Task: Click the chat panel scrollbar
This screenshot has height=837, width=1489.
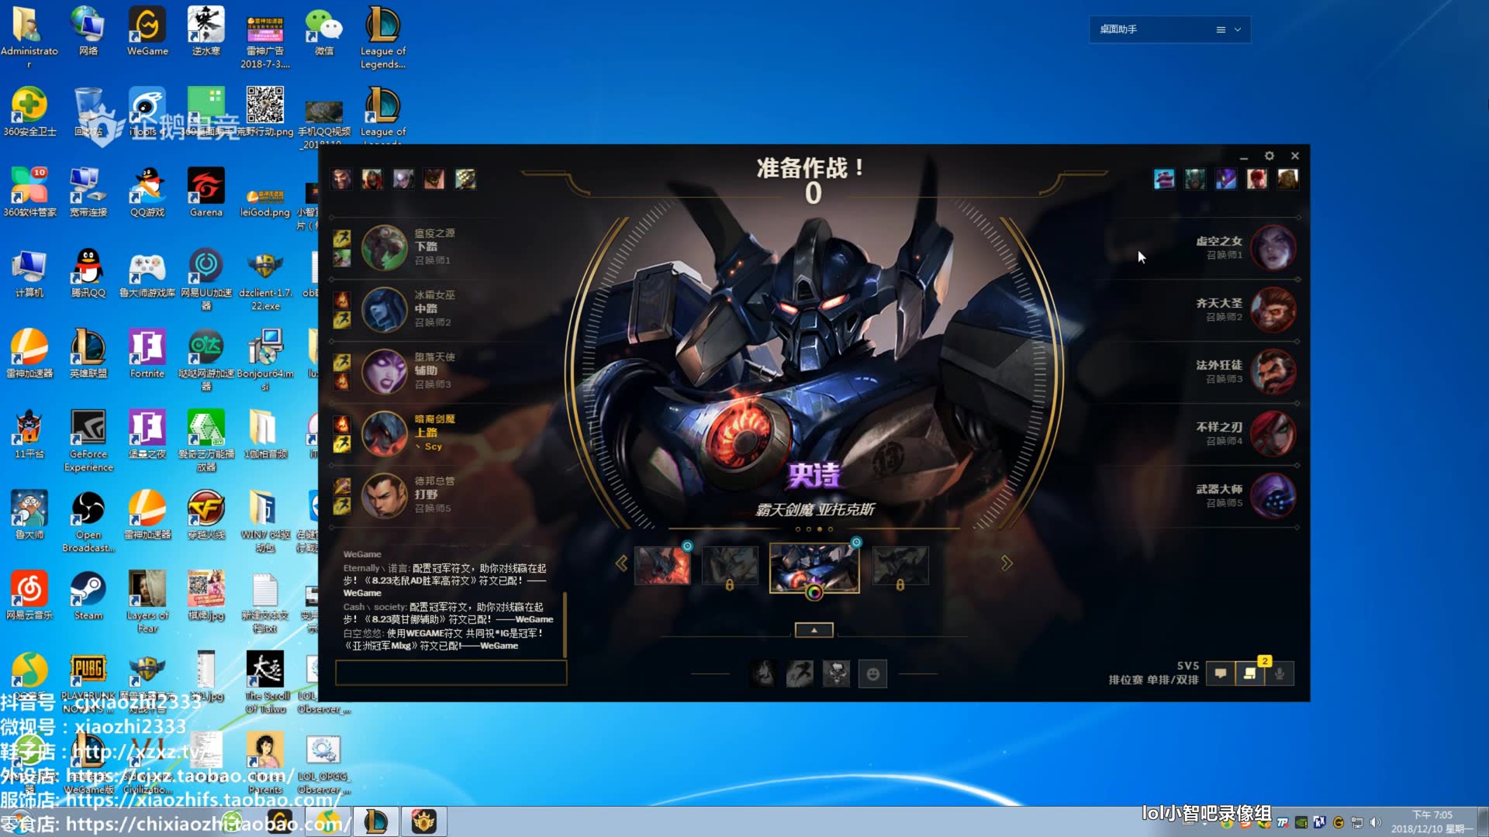Action: [565, 624]
